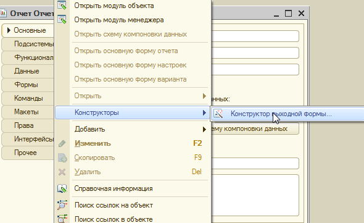364x223 pixels.
Task: Click the схему компоновки данных button
Action: [255, 128]
